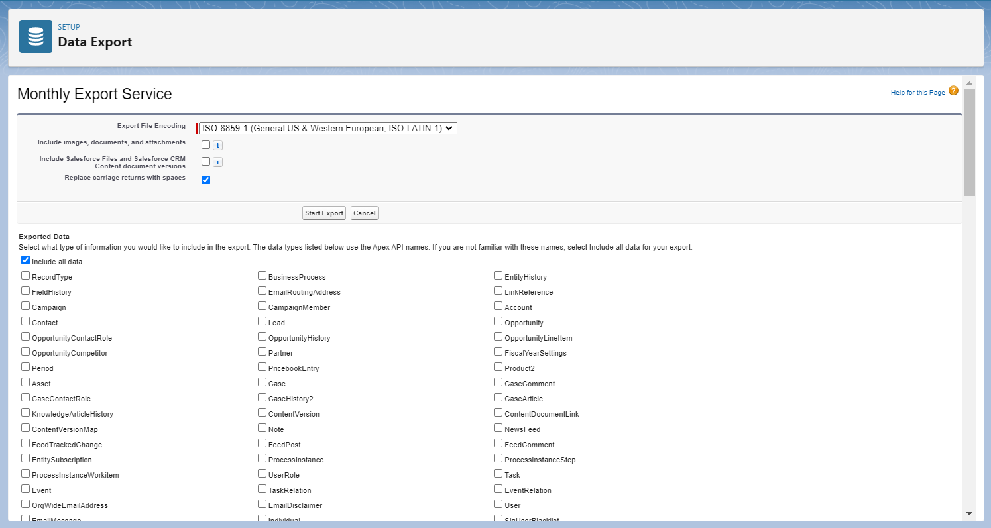991x528 pixels.
Task: Check the Asset checkbox
Action: click(25, 382)
